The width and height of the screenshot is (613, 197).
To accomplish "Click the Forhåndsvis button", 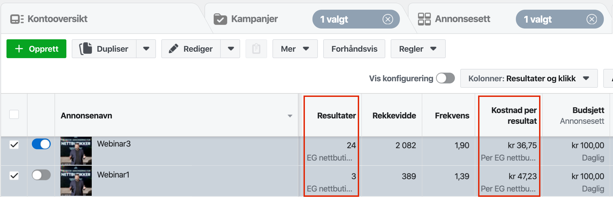I will pos(354,49).
